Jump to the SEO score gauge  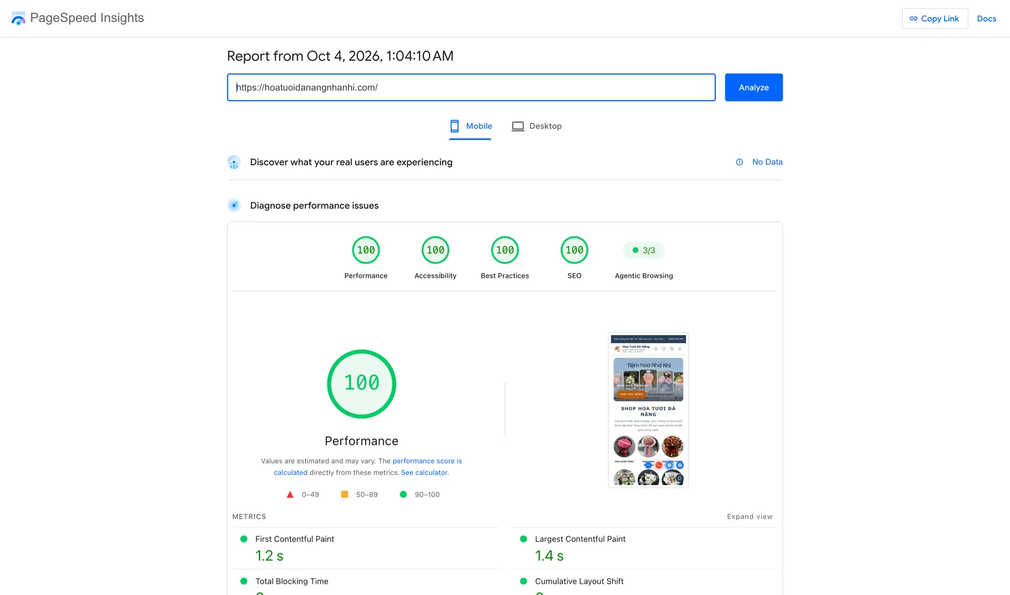574,250
